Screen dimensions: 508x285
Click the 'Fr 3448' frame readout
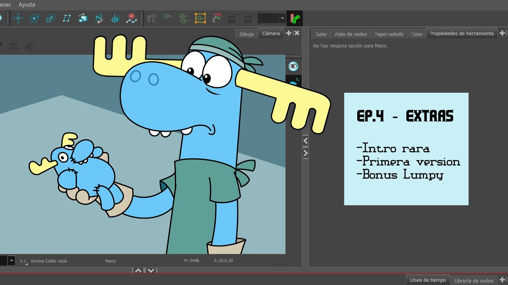(192, 261)
